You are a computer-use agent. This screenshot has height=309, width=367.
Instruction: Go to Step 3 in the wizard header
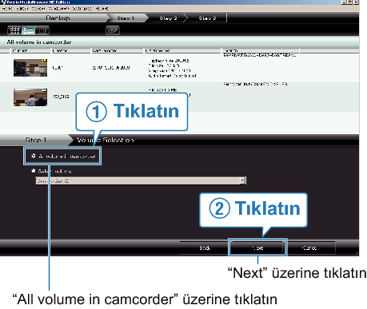click(207, 18)
